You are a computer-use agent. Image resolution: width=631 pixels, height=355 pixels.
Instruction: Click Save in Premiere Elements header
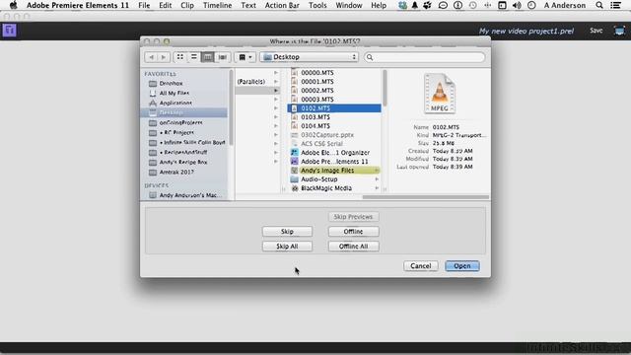click(x=596, y=31)
